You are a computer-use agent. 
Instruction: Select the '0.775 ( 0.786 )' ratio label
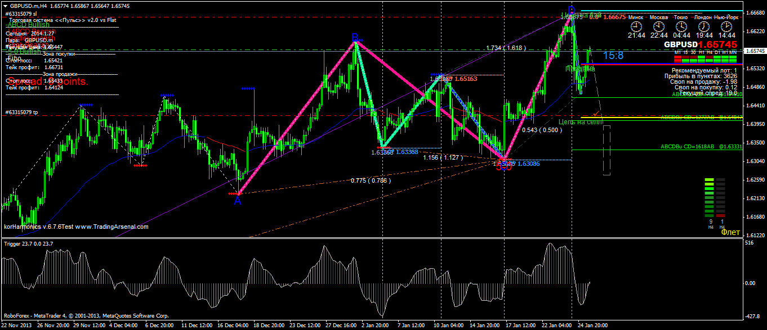click(x=371, y=180)
